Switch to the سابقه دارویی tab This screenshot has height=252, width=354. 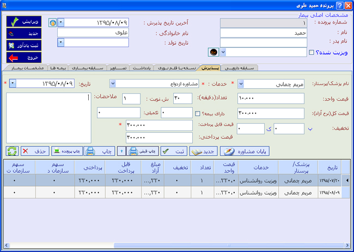coord(239,68)
